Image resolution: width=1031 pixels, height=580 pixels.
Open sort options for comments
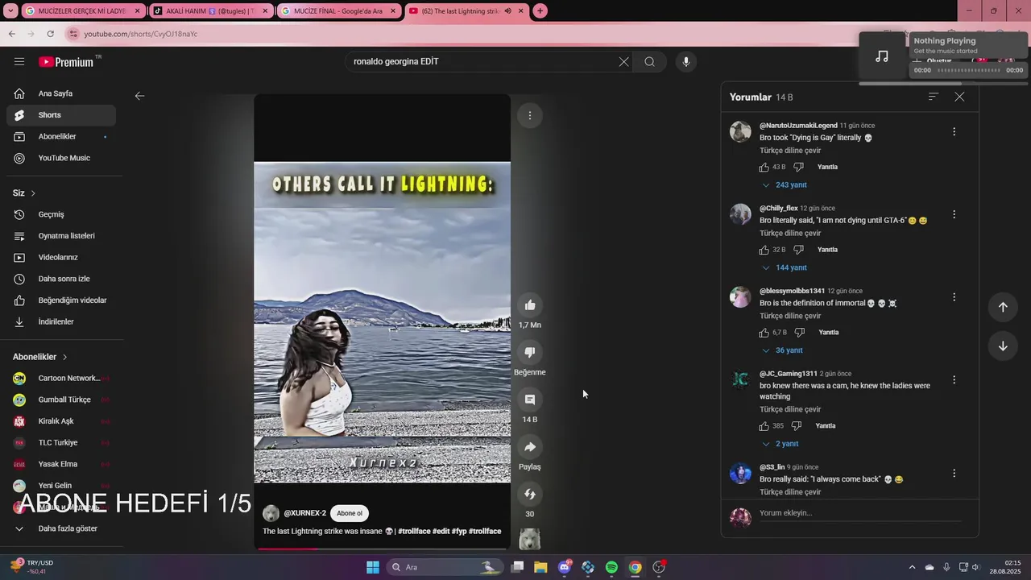tap(934, 97)
